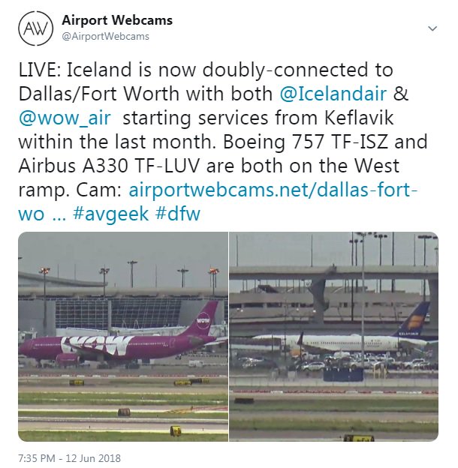Click the yellow Icelandair tail logo

pos(414,322)
